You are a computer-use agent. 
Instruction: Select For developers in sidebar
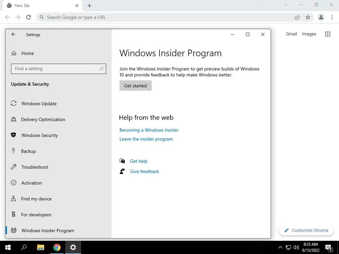(36, 215)
